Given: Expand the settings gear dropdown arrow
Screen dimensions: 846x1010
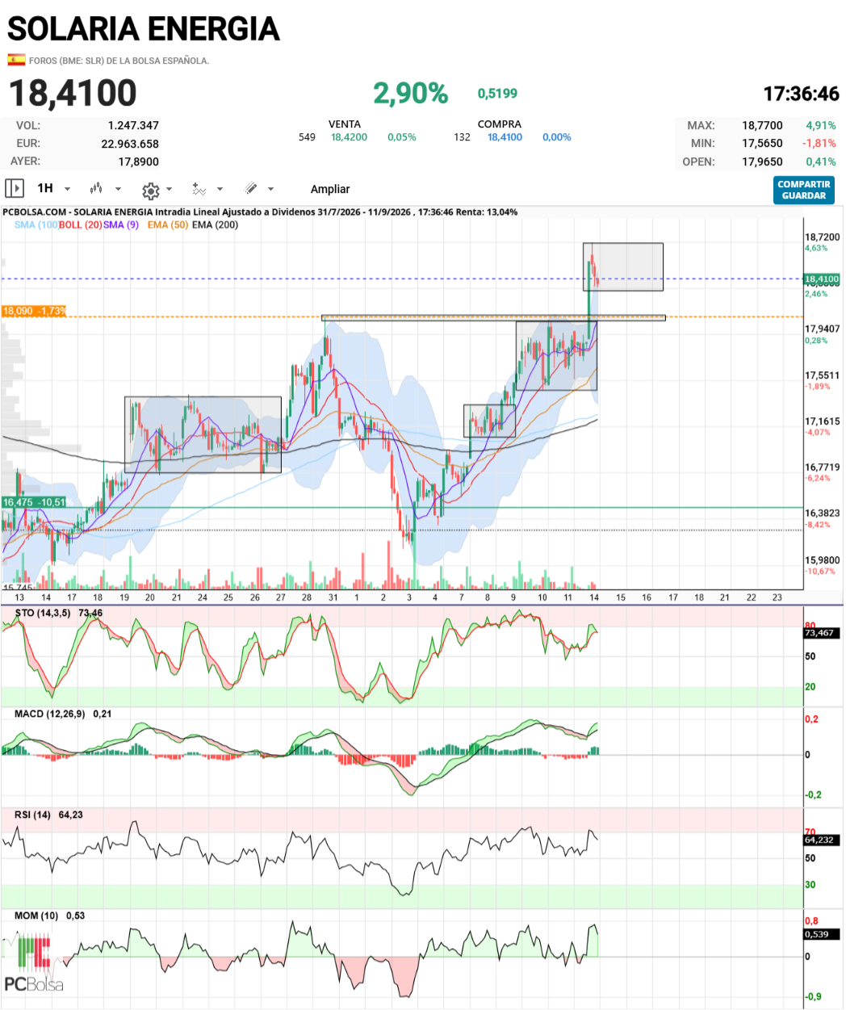Looking at the screenshot, I should pos(169,189).
